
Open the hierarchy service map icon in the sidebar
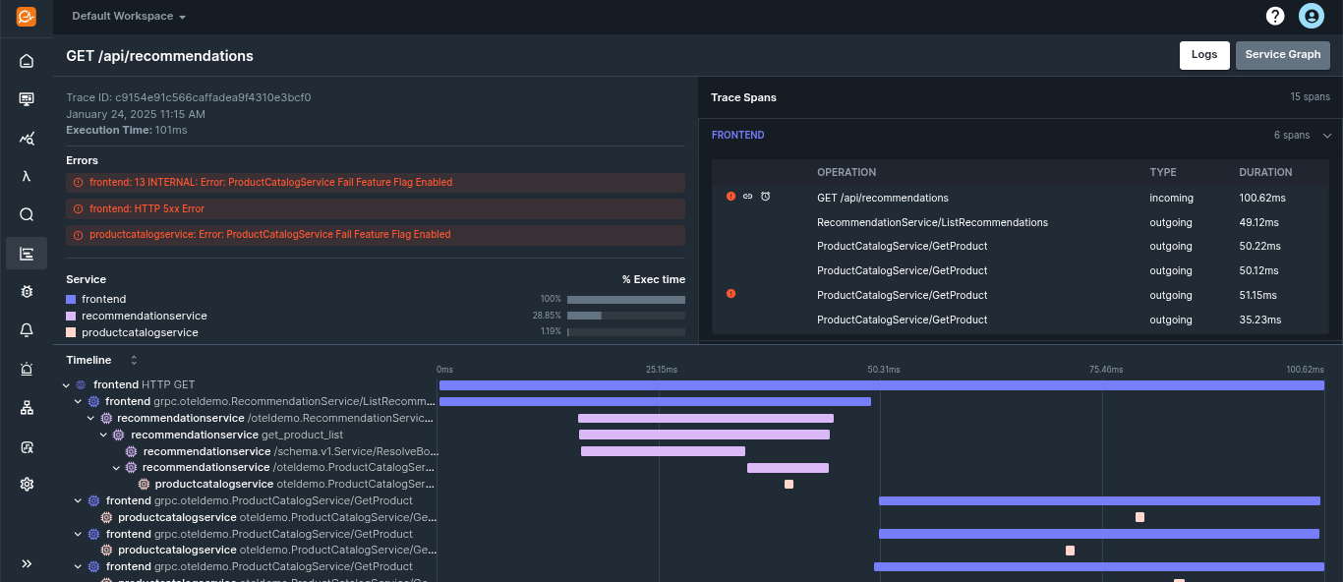coord(27,407)
